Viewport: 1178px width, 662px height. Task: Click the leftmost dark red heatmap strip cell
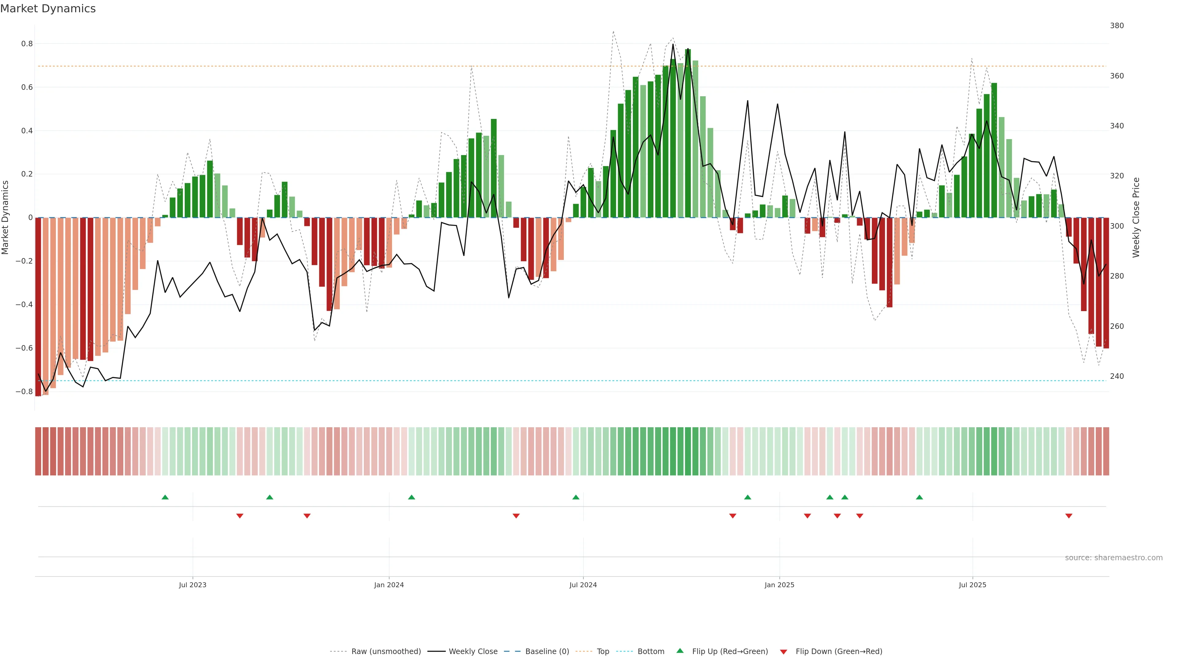coord(38,451)
